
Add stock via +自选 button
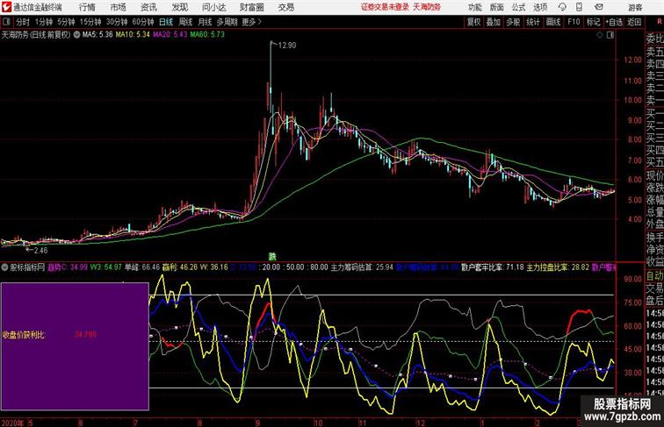pos(614,22)
